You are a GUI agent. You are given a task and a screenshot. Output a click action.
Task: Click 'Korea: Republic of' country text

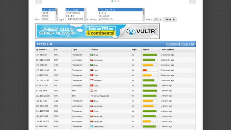coord(101,96)
